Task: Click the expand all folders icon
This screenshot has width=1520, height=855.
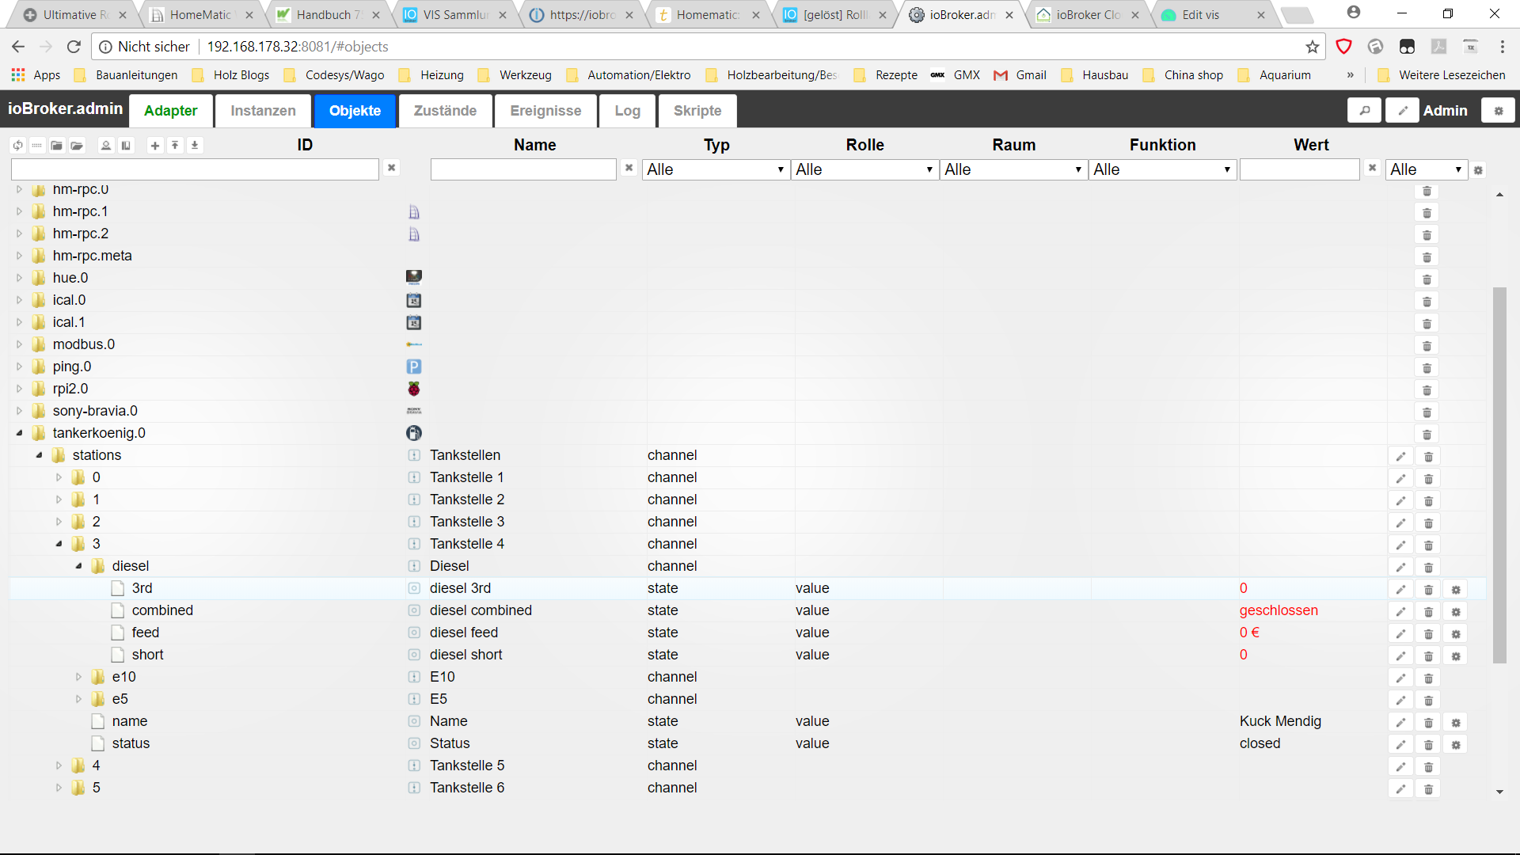Action: pos(77,146)
